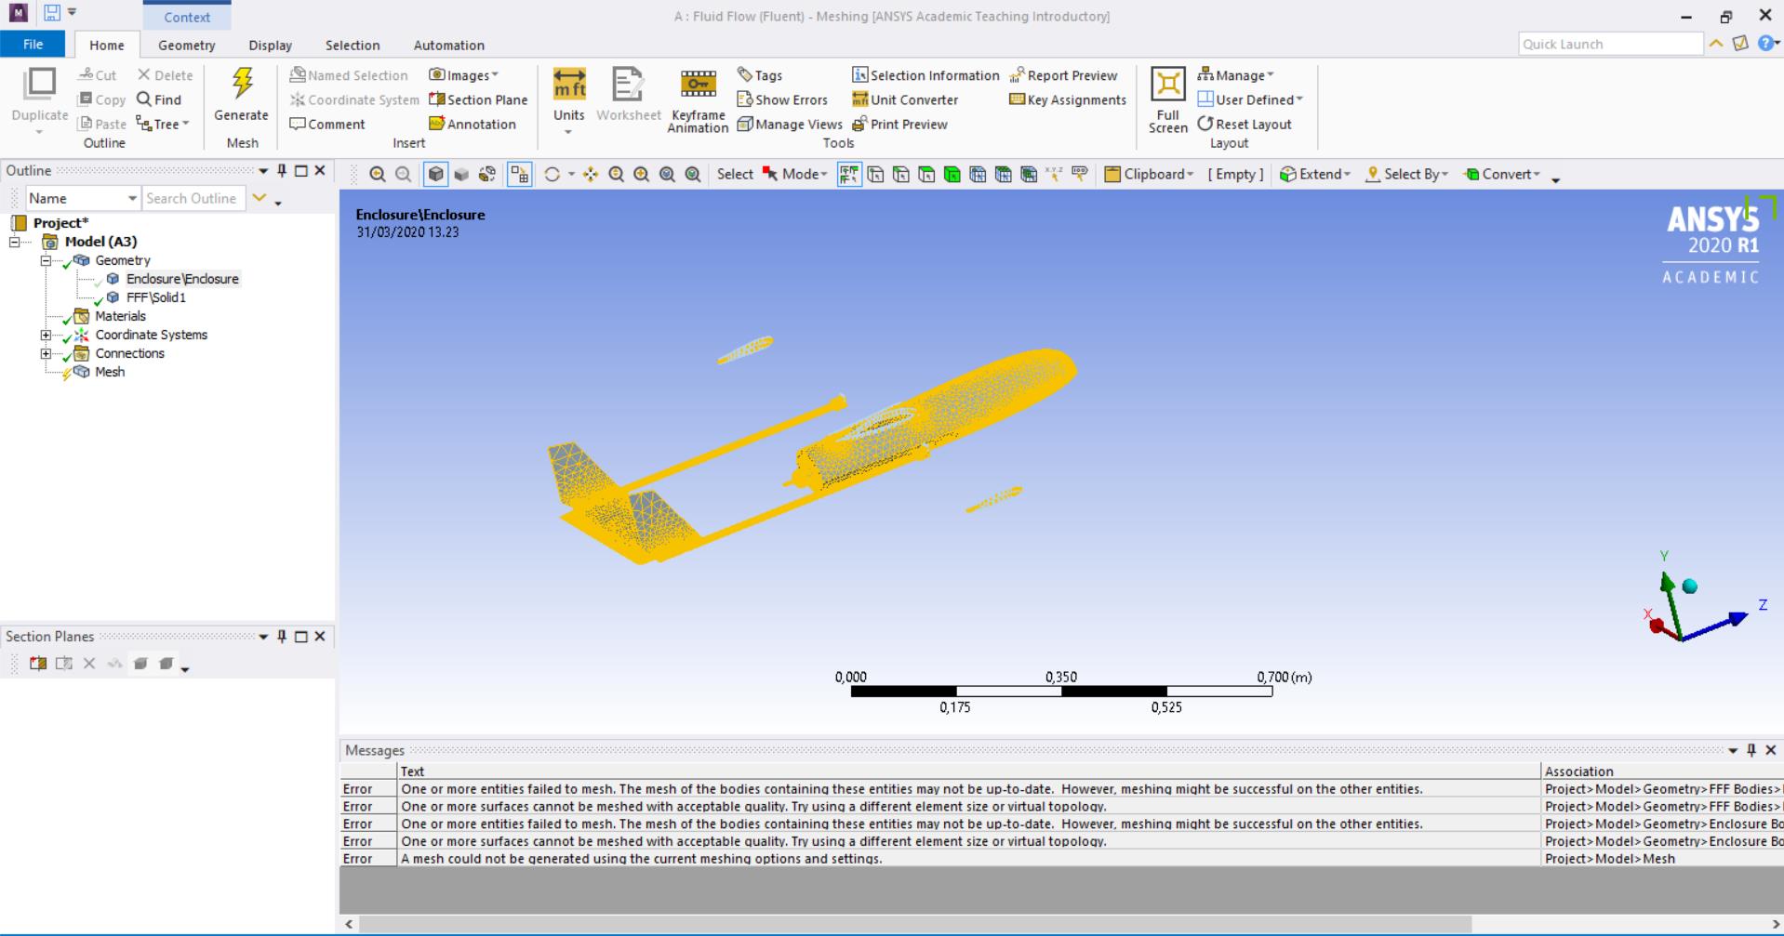
Task: Click the Full Screen icon
Action: point(1167,84)
